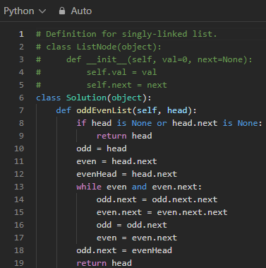Click 'return head' on line 19
The width and height of the screenshot is (266, 268).
pos(104,263)
